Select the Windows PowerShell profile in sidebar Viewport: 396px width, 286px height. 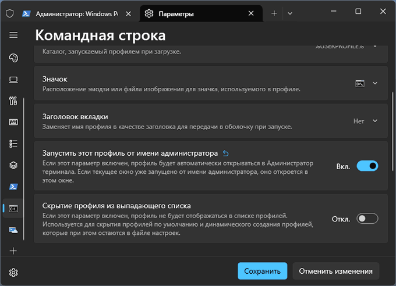point(13,187)
